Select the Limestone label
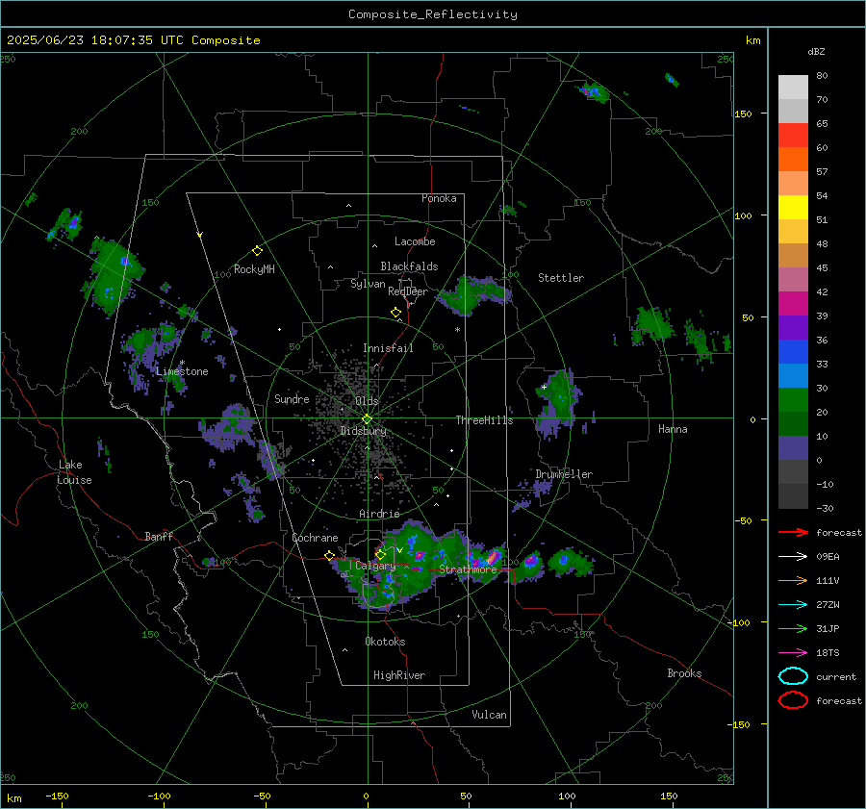Viewport: 866px width, 809px height. coord(182,371)
